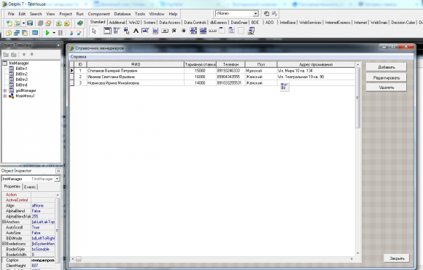Expand the MainMenu1 tree node
Image resolution: width=423 pixels, height=270 pixels.
click(x=5, y=96)
